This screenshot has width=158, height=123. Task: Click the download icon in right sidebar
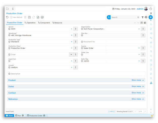click(x=151, y=83)
